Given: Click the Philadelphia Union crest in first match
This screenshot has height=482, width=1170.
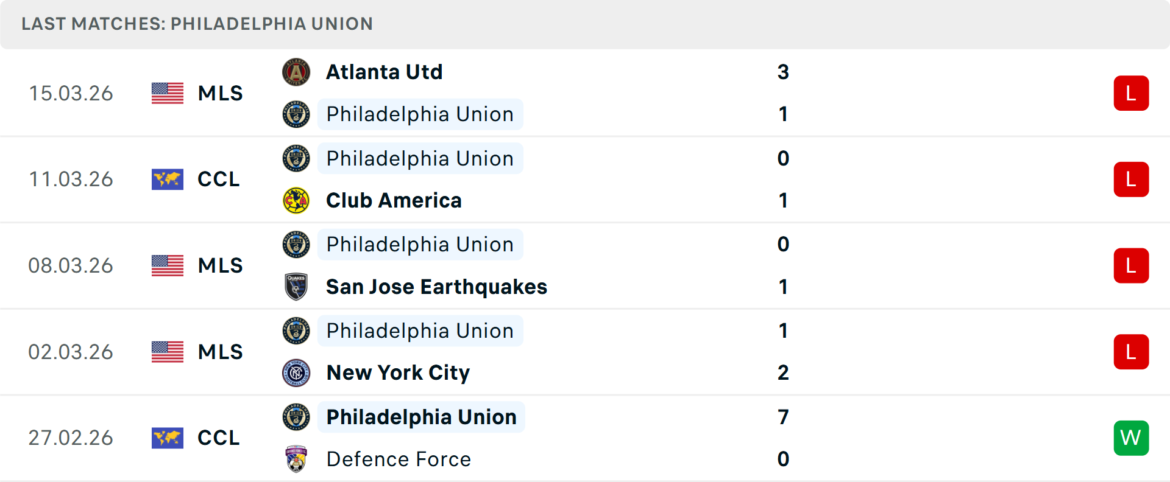Looking at the screenshot, I should [x=297, y=114].
